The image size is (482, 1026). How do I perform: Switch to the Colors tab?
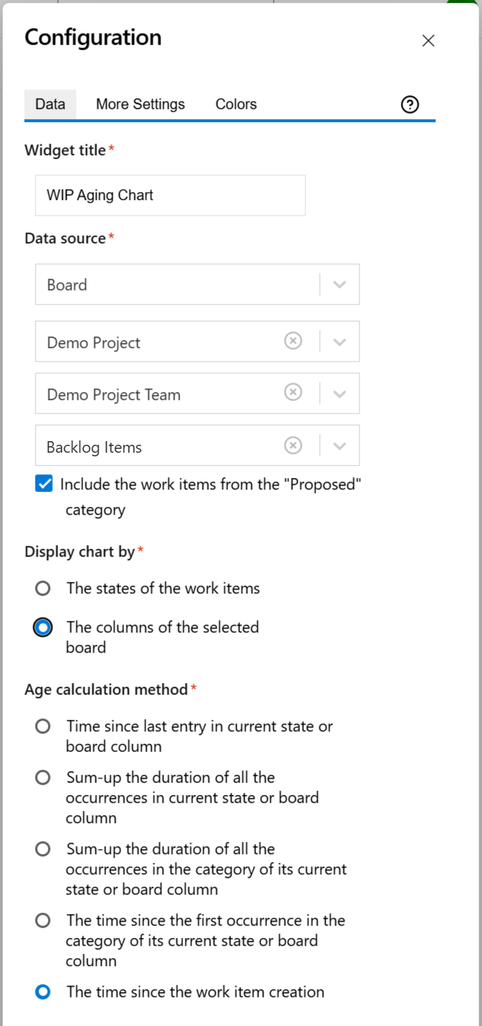(236, 105)
